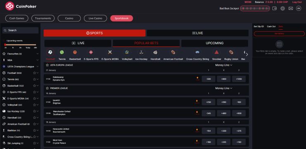The width and height of the screenshot is (306, 149).
Task: Click the search magnifier icon
Action: [5, 31]
